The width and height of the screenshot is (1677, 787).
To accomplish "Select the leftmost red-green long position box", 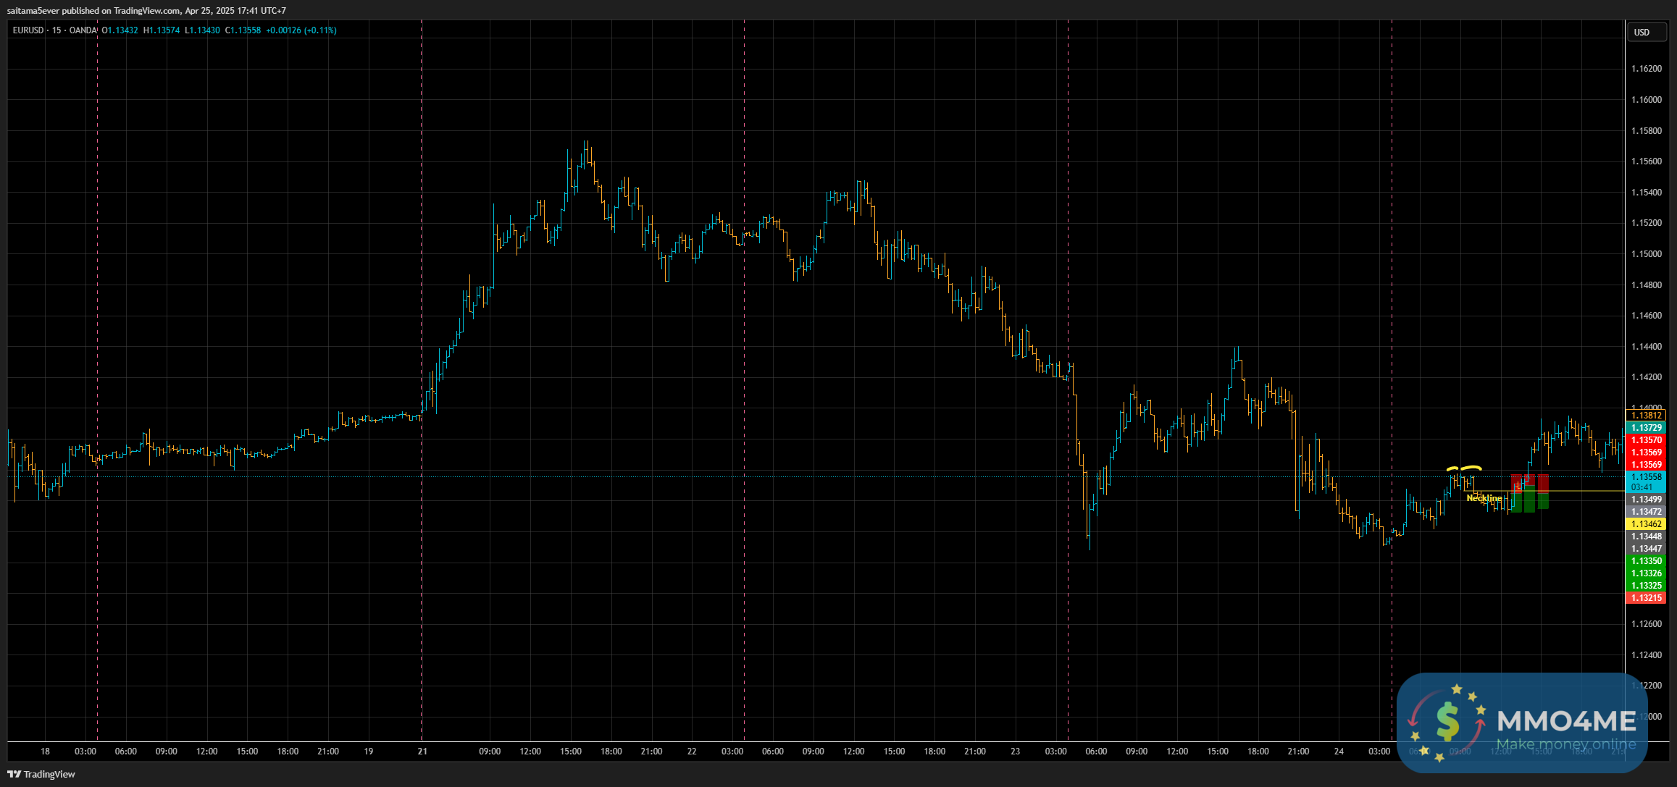I will click(1516, 494).
